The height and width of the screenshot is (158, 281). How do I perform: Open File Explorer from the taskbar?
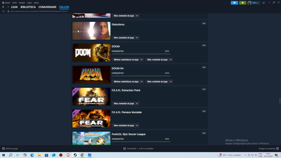(x=39, y=155)
